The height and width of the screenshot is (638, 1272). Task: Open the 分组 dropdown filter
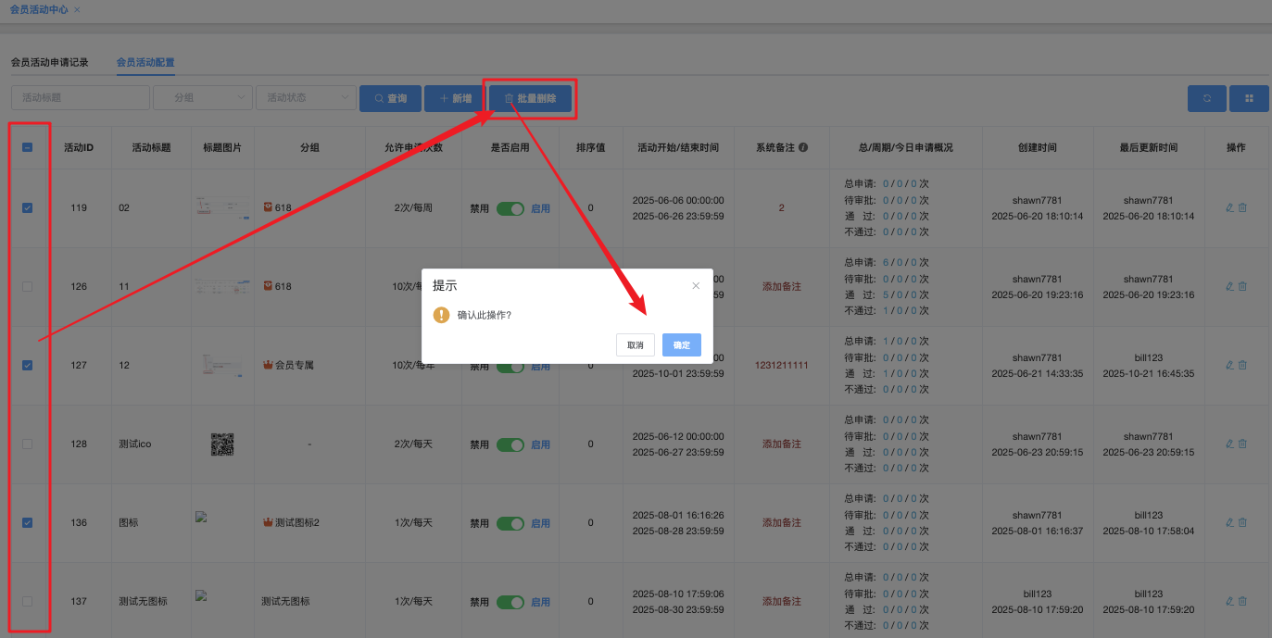[202, 98]
